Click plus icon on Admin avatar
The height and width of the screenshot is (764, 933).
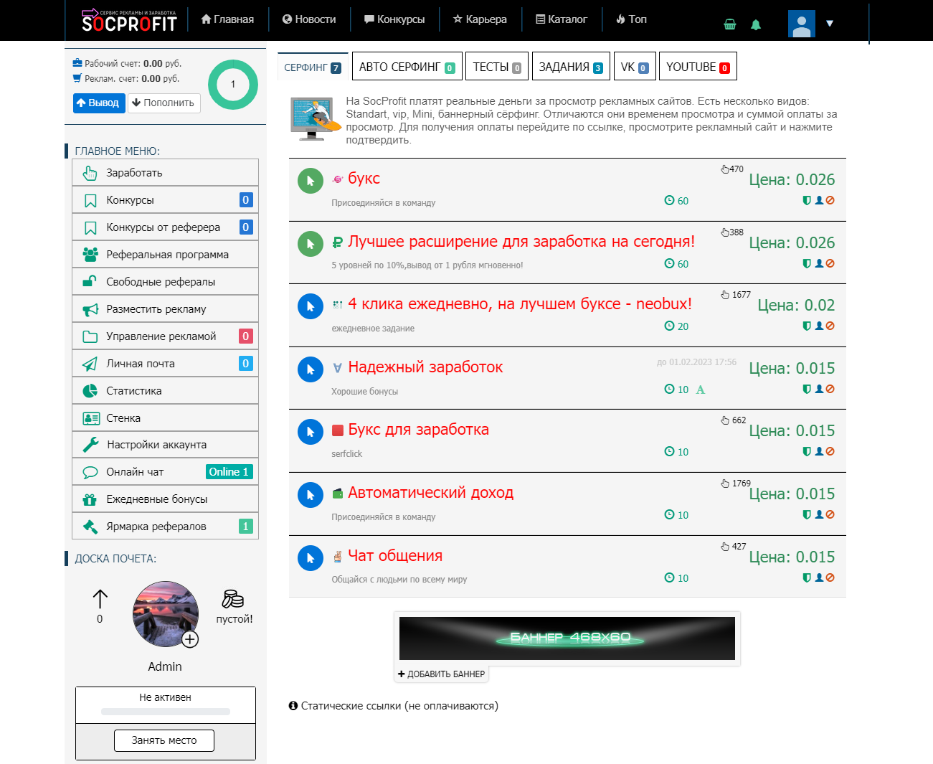pos(190,639)
